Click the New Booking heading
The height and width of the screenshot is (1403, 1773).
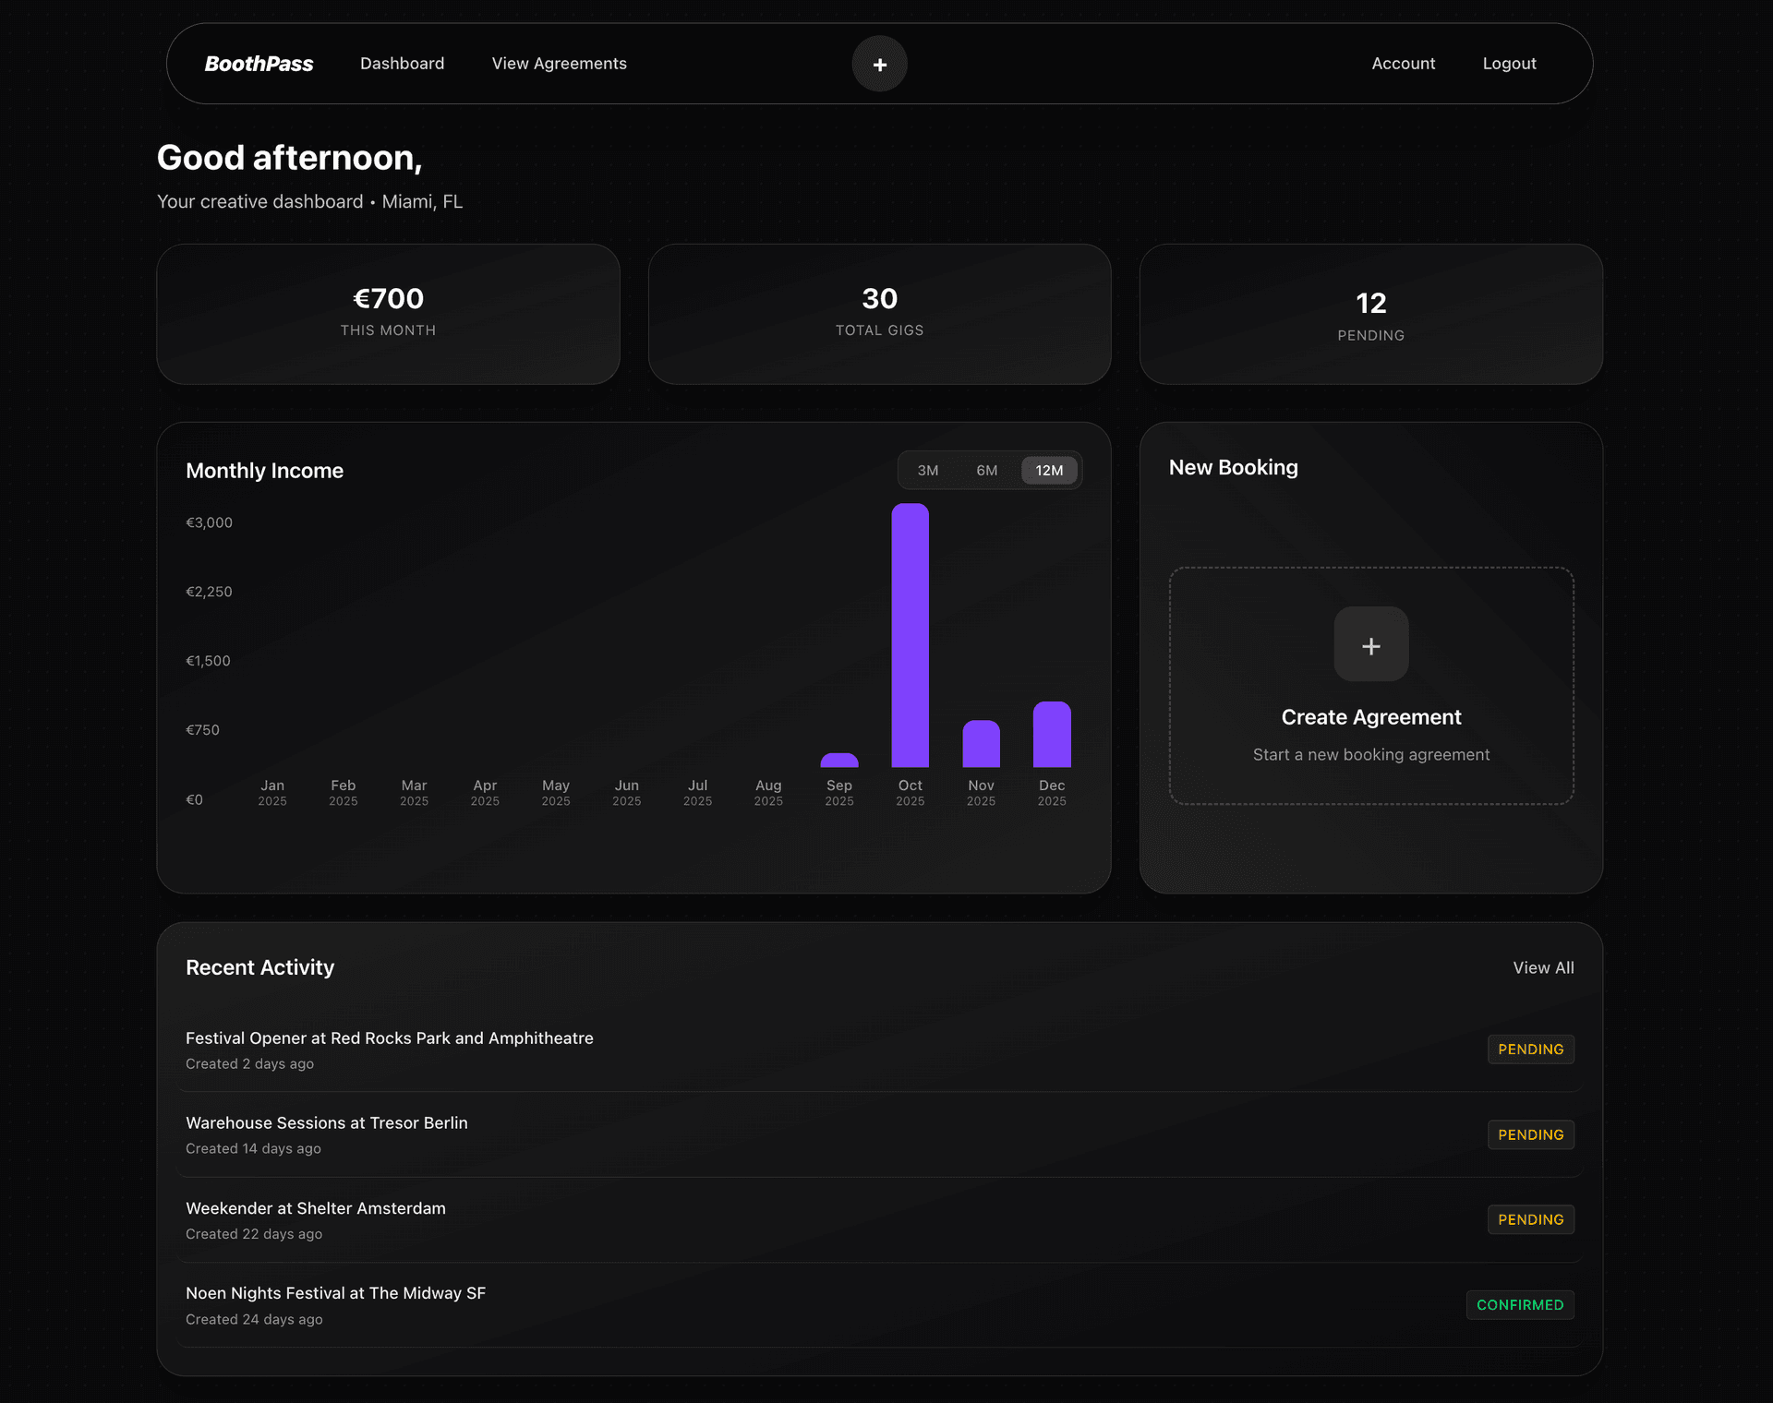tap(1233, 467)
